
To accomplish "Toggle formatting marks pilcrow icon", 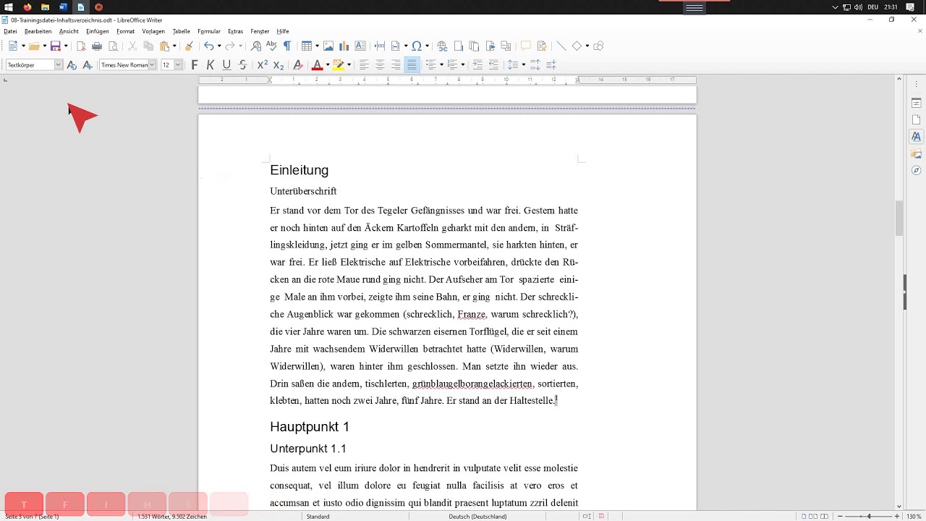I will coord(287,46).
